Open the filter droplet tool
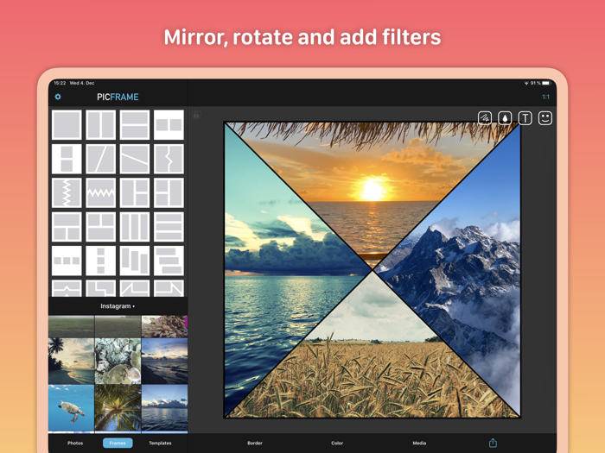The height and width of the screenshot is (453, 605). [505, 118]
